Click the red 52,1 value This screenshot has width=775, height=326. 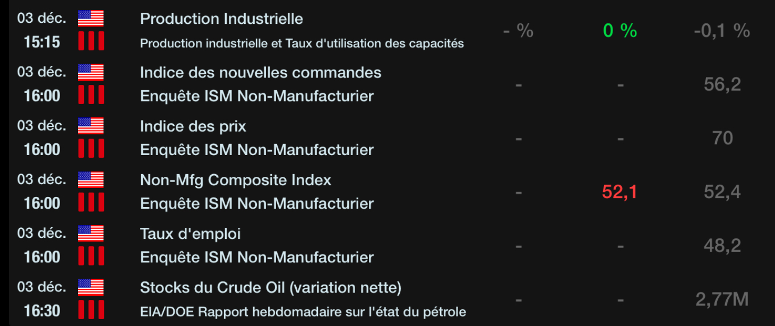click(x=619, y=192)
